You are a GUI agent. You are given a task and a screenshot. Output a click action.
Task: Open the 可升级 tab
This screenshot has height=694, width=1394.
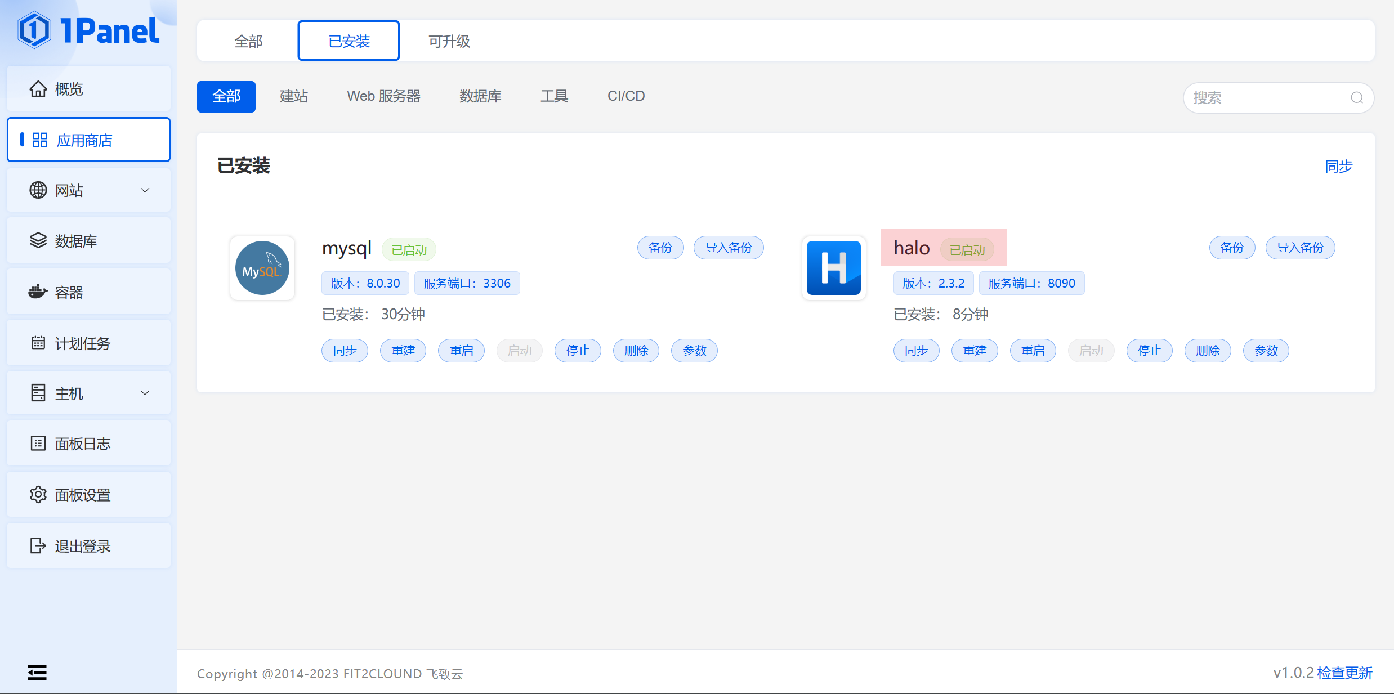click(449, 41)
